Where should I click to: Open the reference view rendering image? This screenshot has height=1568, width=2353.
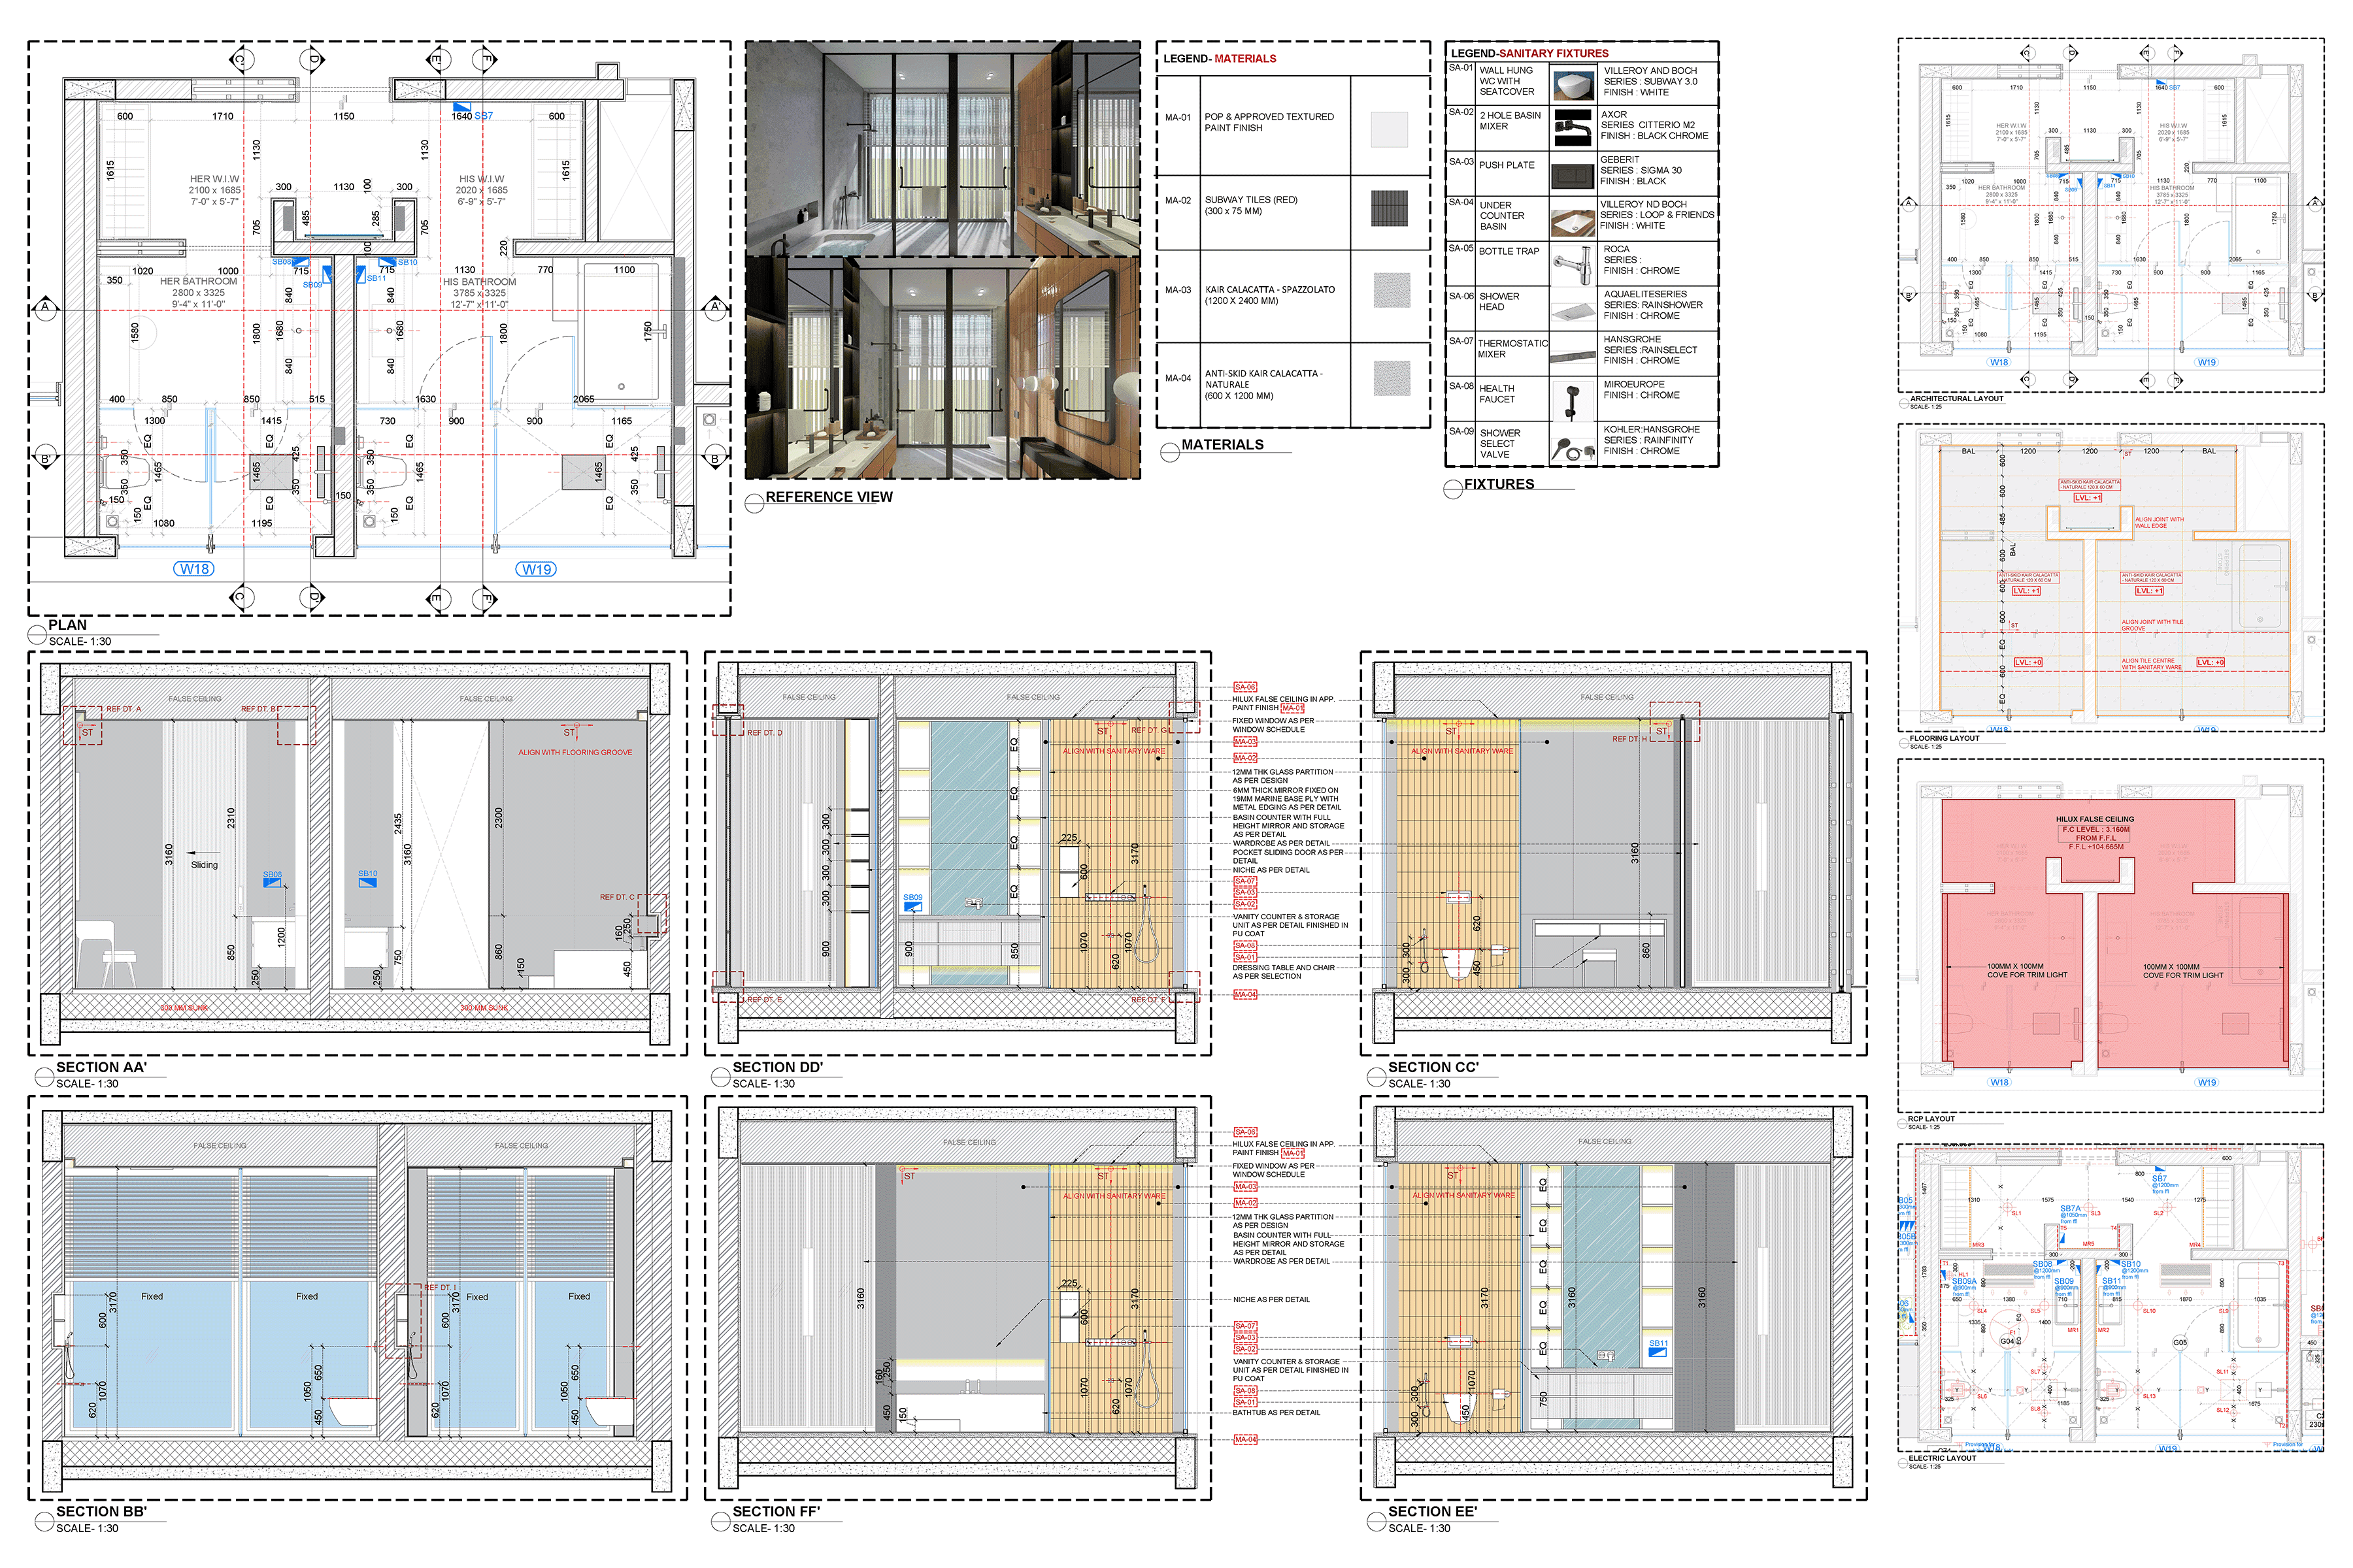[x=943, y=260]
